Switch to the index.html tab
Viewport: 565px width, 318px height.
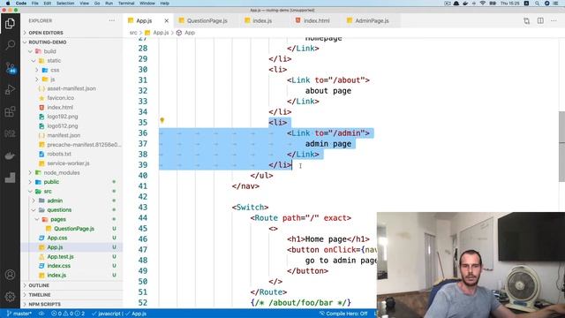coord(316,21)
